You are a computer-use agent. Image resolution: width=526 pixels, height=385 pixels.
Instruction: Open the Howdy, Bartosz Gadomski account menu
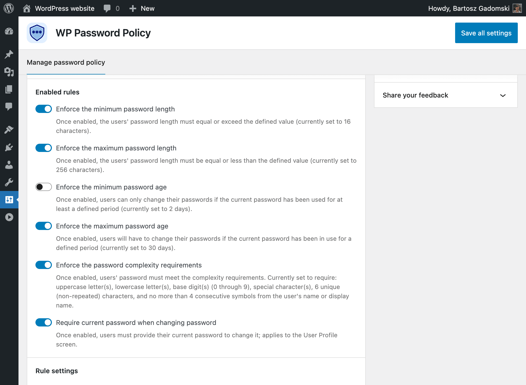(475, 8)
